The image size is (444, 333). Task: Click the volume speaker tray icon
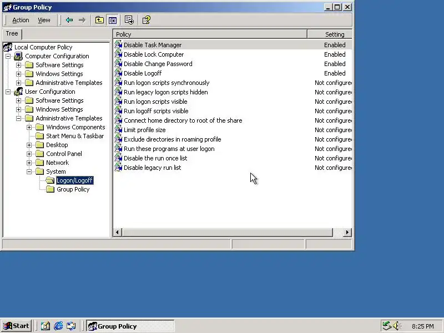(x=396, y=326)
